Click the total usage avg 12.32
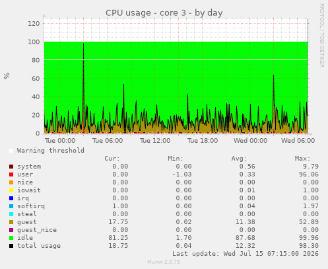The width and height of the screenshot is (328, 269). tap(246, 246)
